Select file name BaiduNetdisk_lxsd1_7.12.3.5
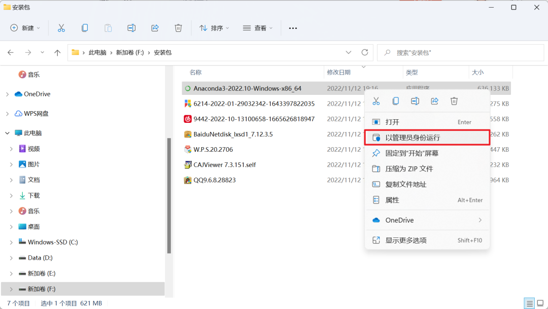 click(x=233, y=134)
